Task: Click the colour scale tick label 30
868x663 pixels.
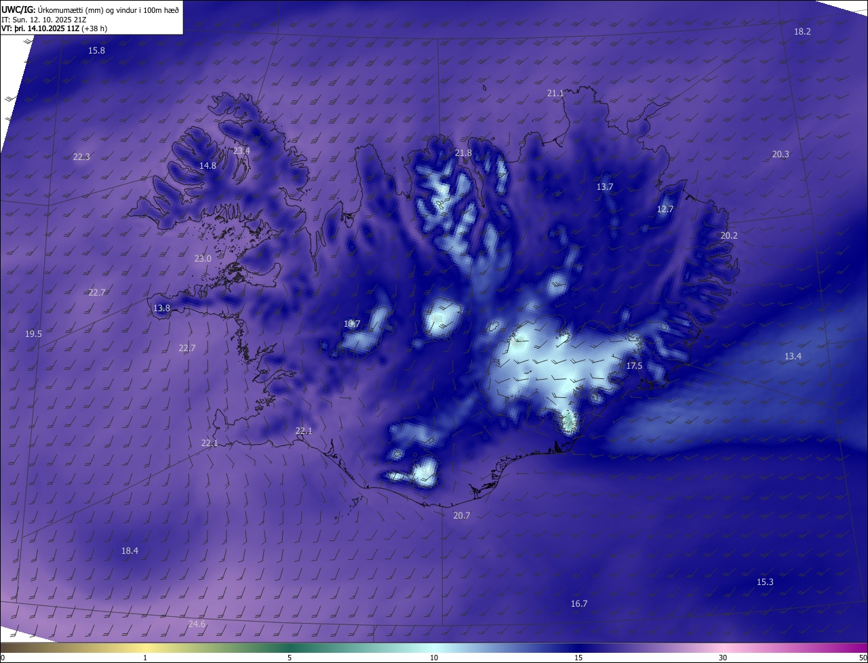Action: 723,658
